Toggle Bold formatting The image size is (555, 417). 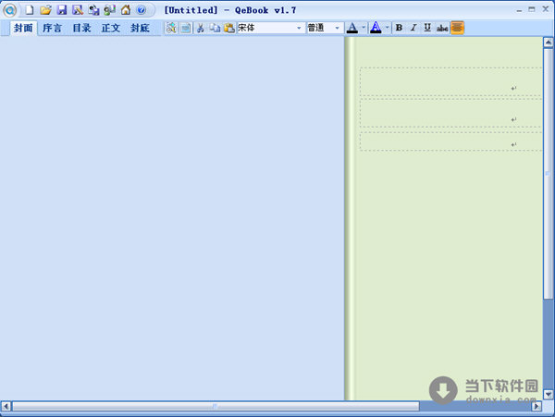(x=399, y=28)
